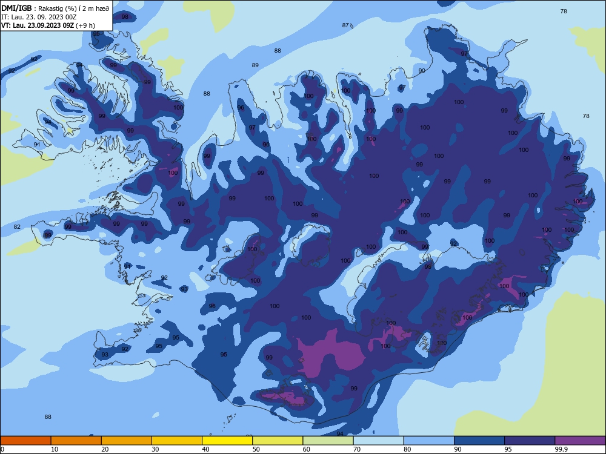The width and height of the screenshot is (606, 454).
Task: Select the golden 30–40 legend color block
Action: click(177, 441)
